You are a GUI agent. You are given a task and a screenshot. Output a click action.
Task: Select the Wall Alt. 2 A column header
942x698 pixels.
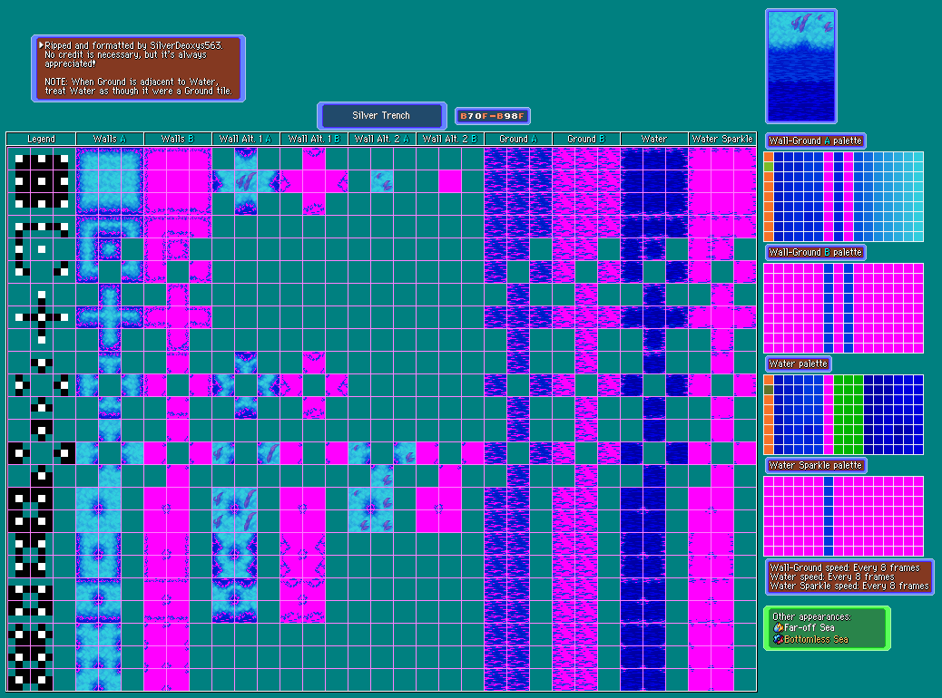coord(381,139)
